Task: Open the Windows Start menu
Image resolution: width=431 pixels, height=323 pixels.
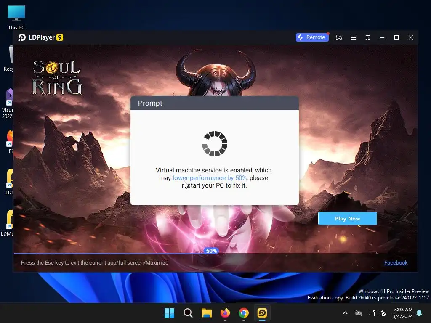Action: click(x=169, y=313)
